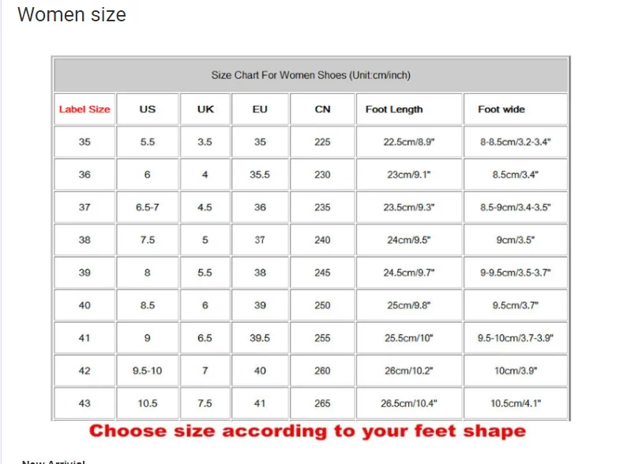Click the Women size heading

point(72,15)
